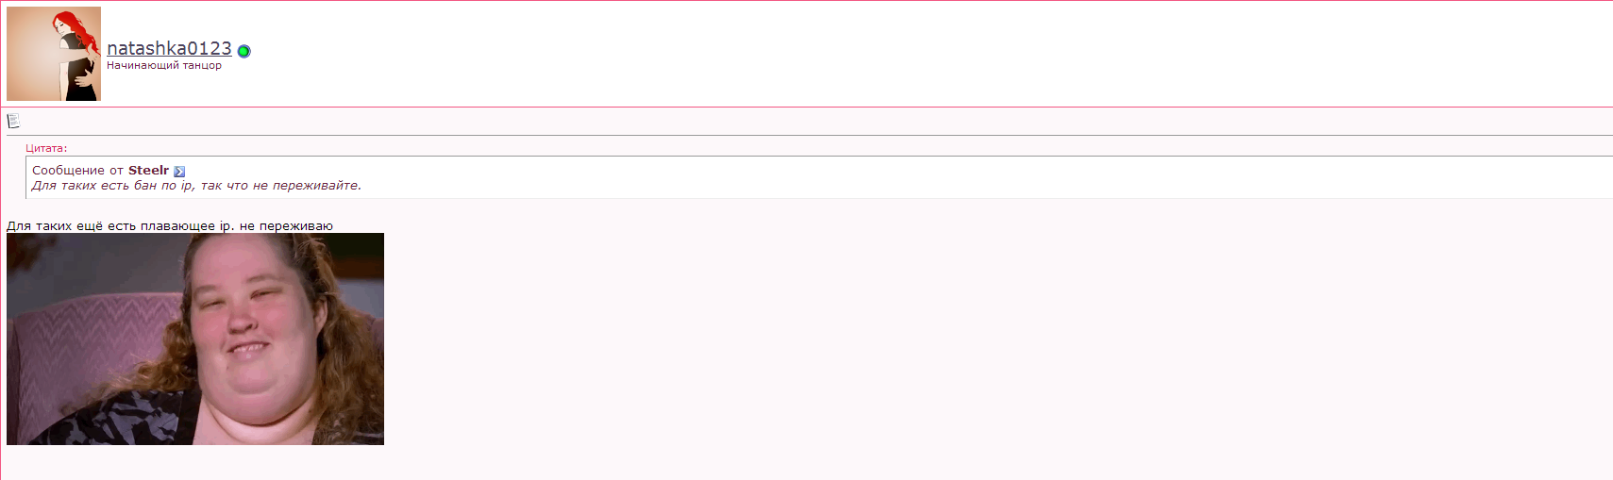
Task: Click the 'не переживаю' end of the reply
Action: [286, 225]
